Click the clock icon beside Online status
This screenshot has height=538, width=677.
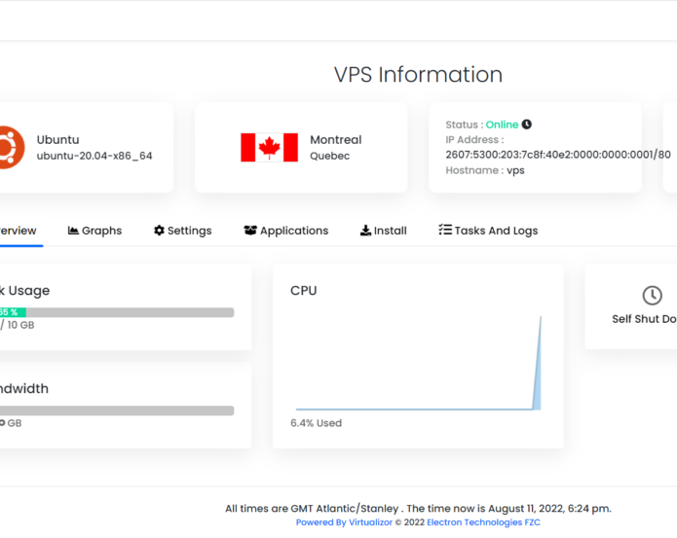(x=527, y=125)
